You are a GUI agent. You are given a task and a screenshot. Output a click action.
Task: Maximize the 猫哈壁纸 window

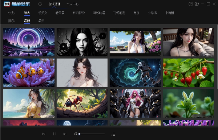[208, 4]
